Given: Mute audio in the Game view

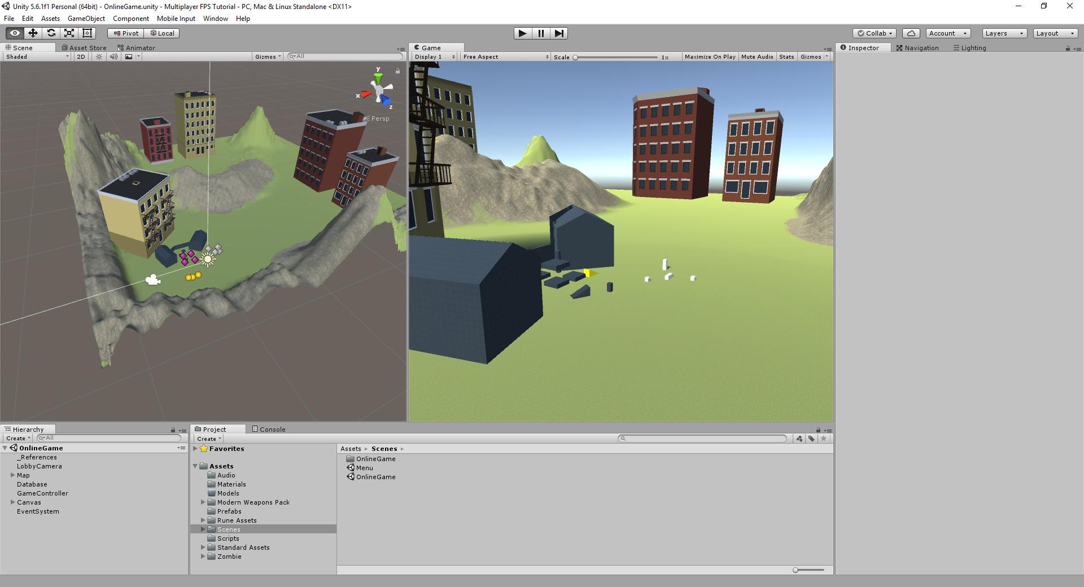Looking at the screenshot, I should coord(757,56).
